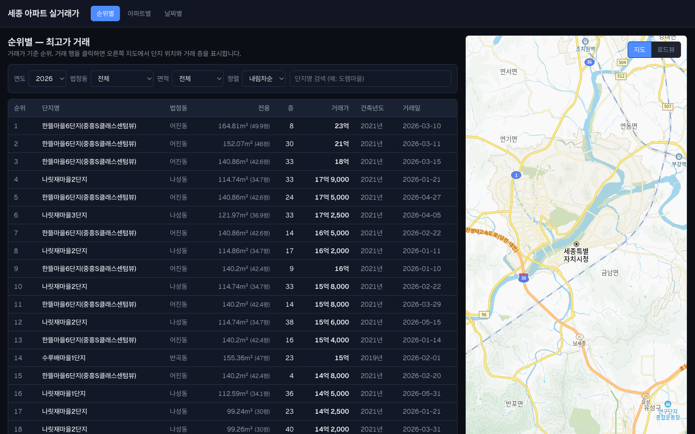Click the 연구단지 종합운동장 map icon

pos(667,404)
